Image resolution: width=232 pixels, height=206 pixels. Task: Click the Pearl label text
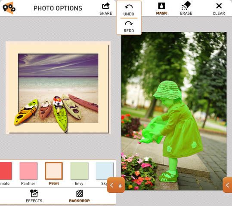[54, 183]
